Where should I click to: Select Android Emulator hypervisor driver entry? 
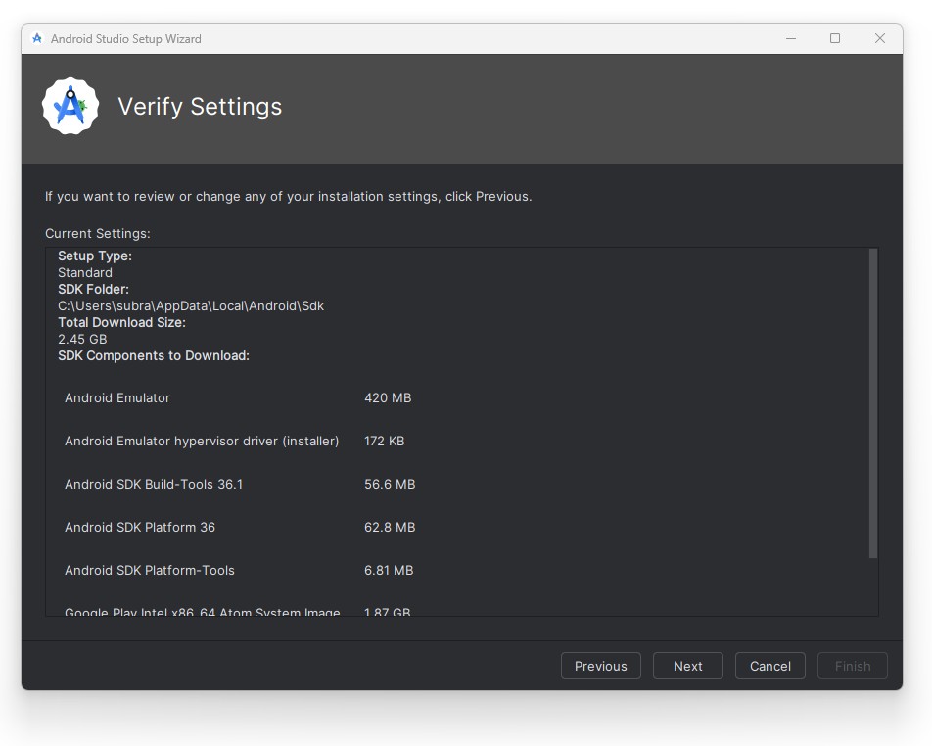click(202, 442)
